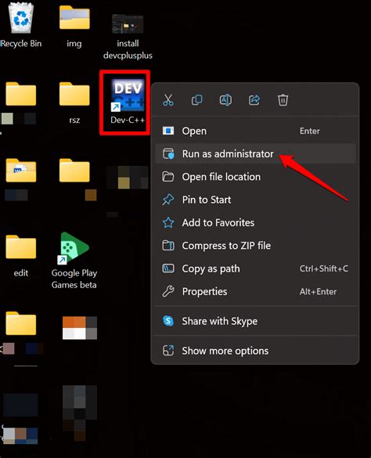Viewport: 371px width, 458px height.
Task: Select the edit folder on desktop
Action: (x=21, y=256)
